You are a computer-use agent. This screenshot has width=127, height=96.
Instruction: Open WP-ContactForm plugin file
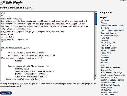108,83
